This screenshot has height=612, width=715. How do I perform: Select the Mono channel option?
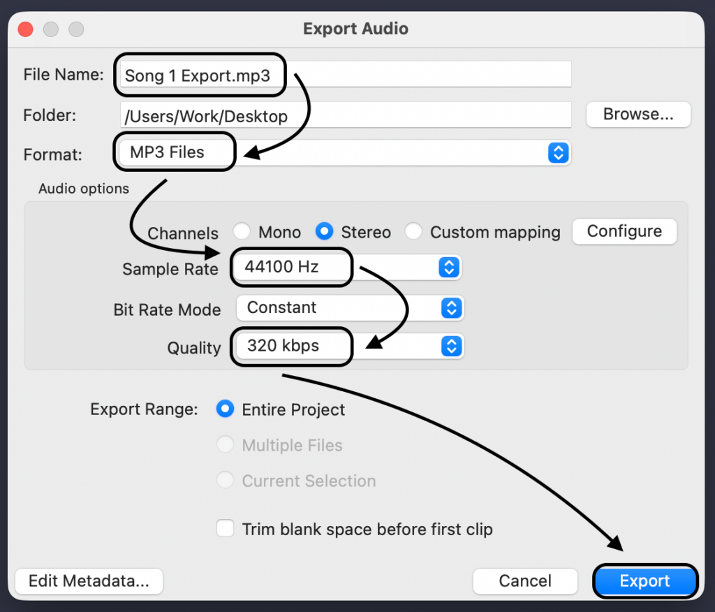tap(242, 232)
